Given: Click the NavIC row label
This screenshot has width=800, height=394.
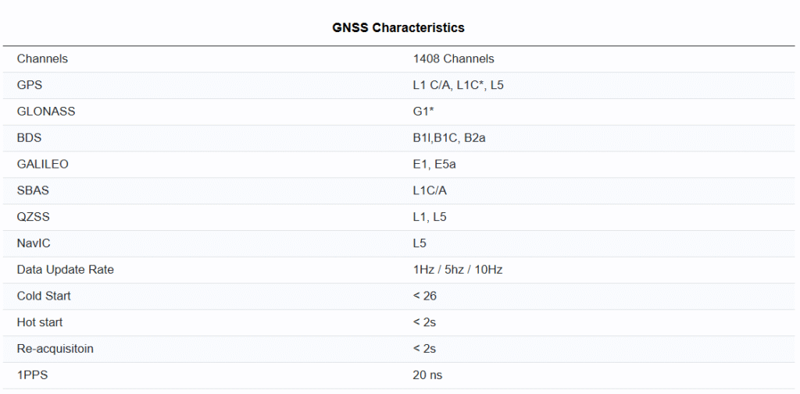Looking at the screenshot, I should click(x=34, y=243).
